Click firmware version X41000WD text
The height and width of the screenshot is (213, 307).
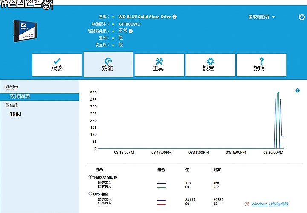(129, 24)
